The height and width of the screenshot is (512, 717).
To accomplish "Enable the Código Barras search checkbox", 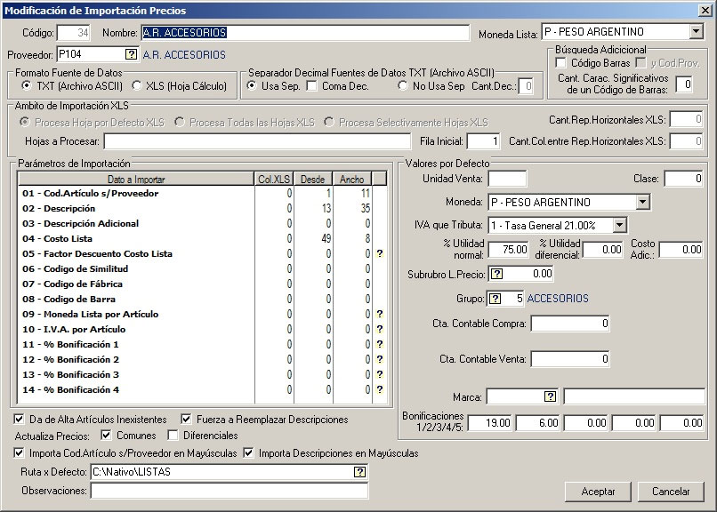I will tap(560, 63).
